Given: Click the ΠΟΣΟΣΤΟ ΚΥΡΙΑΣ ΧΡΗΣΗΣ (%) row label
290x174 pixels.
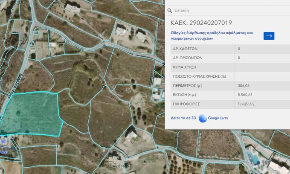Looking at the screenshot, I should pos(199,76).
